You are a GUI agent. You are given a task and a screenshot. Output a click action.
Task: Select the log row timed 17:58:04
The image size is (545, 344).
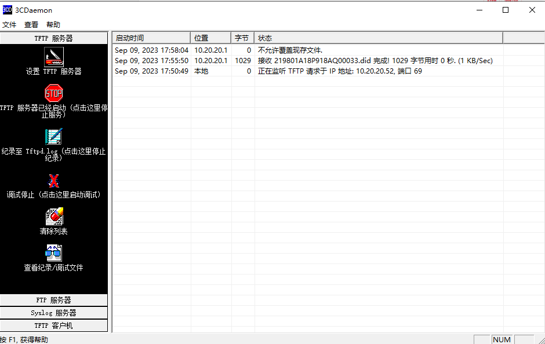tap(308, 50)
